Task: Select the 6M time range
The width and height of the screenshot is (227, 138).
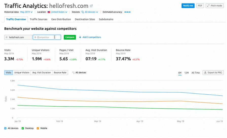Action: pyautogui.click(x=180, y=73)
